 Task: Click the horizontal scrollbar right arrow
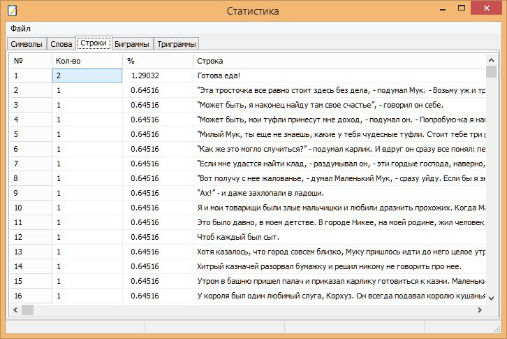(480, 310)
